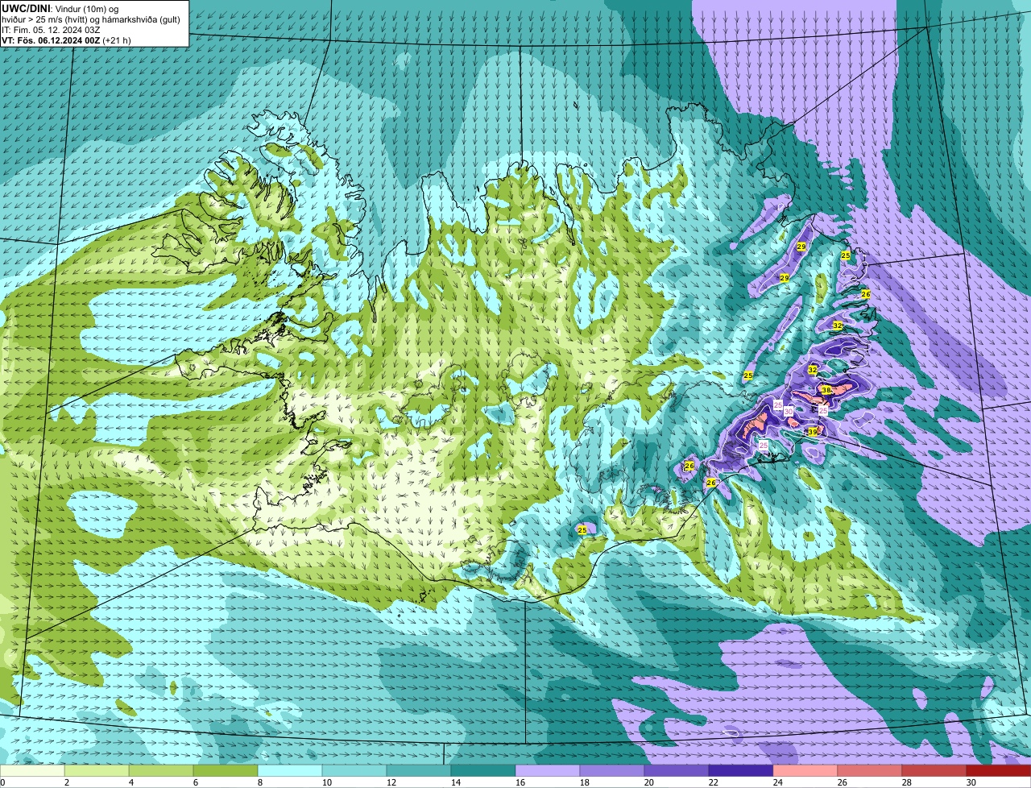Click the 4–6 m/s legend swatch
Image resolution: width=1031 pixels, height=788 pixels.
(161, 771)
